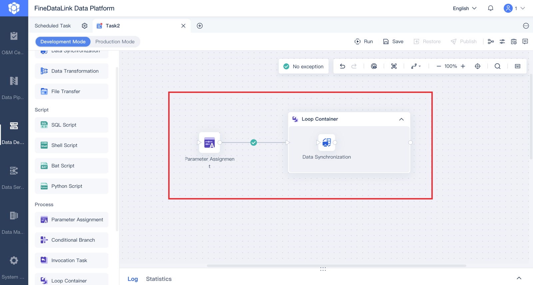Click the FineDataLink logo icon

click(14, 8)
